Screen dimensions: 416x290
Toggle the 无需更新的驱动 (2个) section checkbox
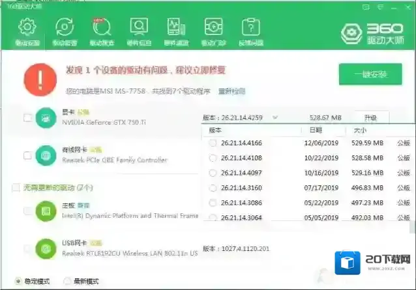[16, 187]
